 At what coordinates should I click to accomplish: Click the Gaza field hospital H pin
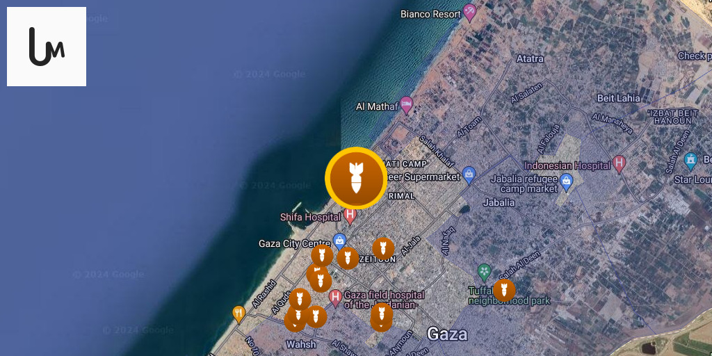click(x=336, y=298)
